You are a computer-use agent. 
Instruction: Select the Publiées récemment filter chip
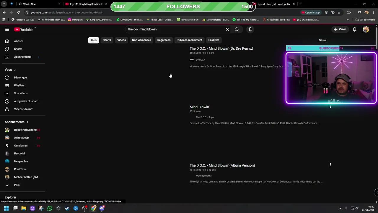pos(189,40)
